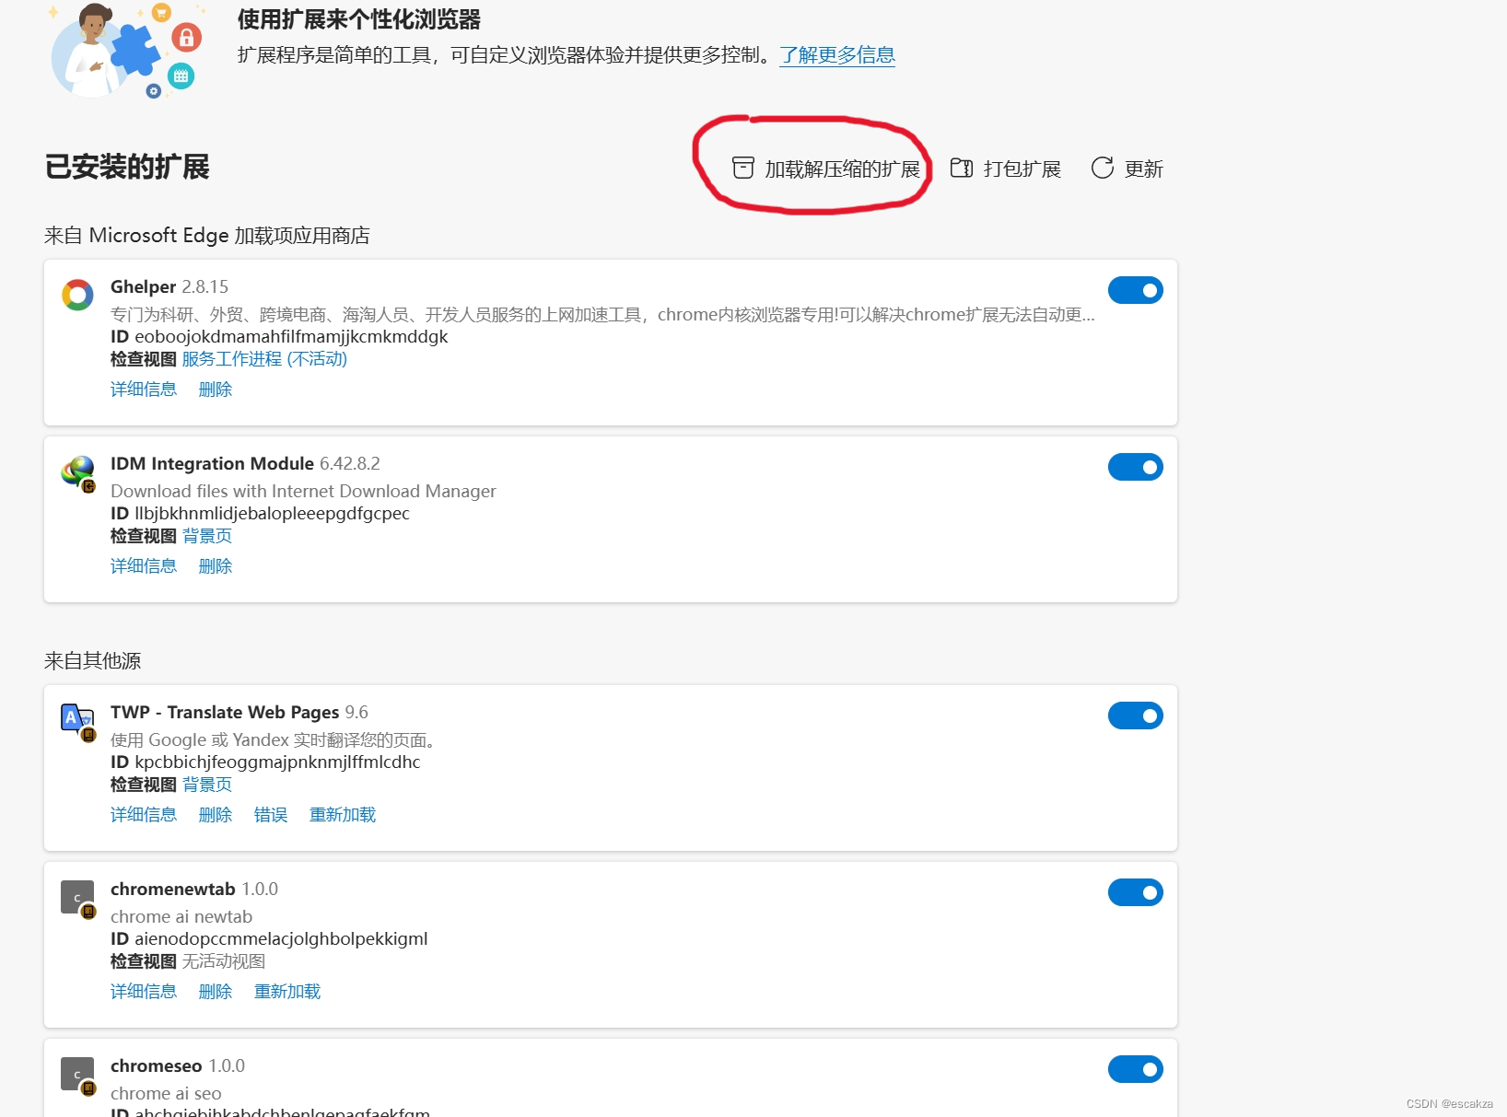This screenshot has width=1507, height=1117.
Task: Click the circular Update refresh icon
Action: [x=1103, y=168]
